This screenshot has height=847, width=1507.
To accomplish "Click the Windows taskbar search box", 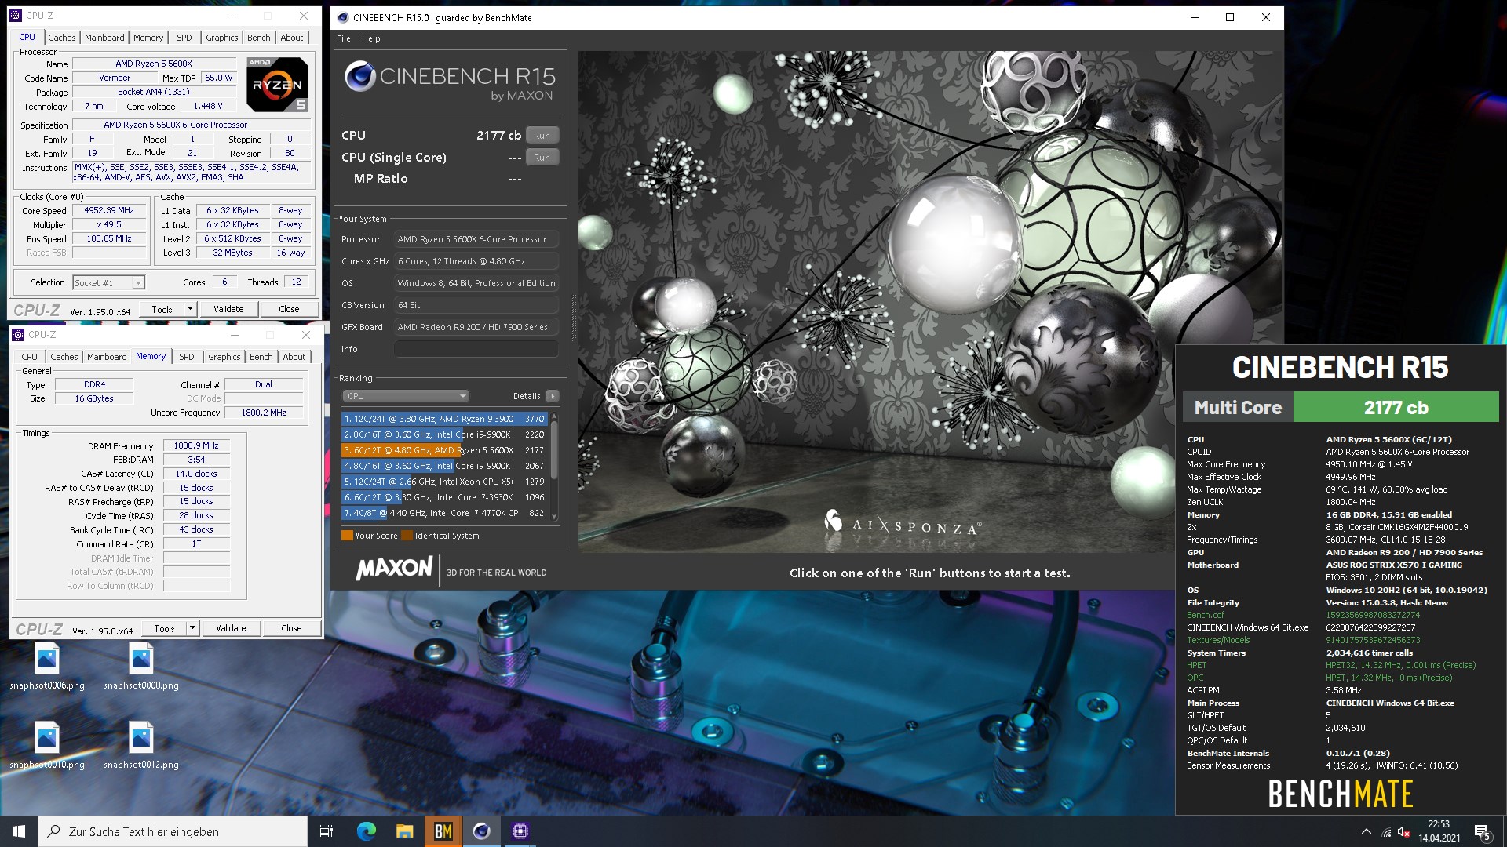I will 173,831.
